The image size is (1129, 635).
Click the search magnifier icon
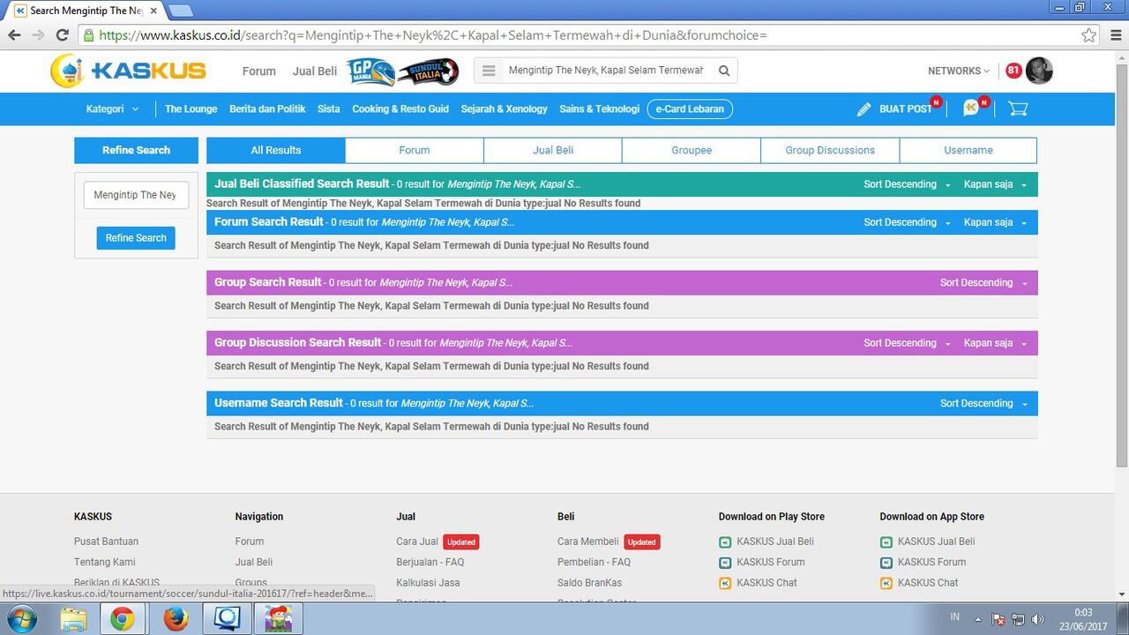(724, 71)
